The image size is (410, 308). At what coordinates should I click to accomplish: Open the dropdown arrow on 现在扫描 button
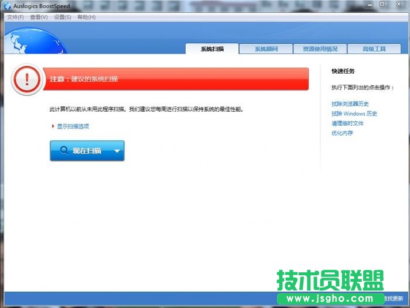click(x=117, y=151)
